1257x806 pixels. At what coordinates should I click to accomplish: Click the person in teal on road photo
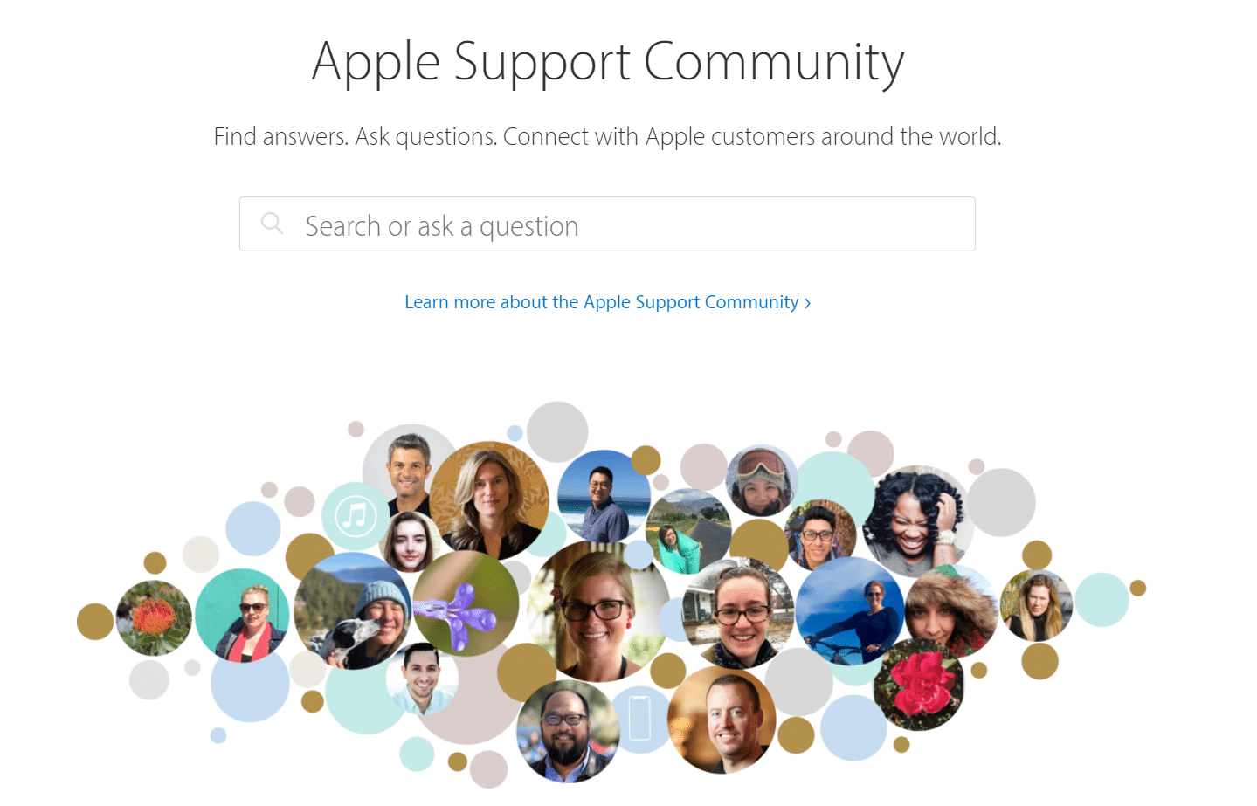pos(688,531)
